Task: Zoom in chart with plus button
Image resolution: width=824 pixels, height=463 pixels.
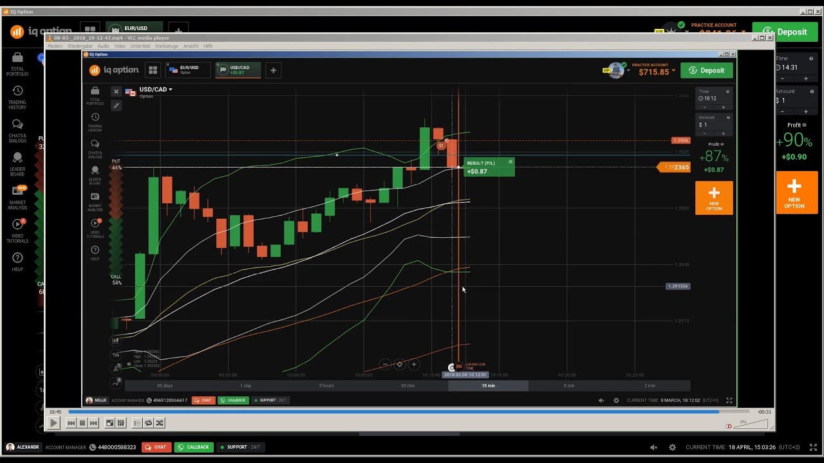Action: click(414, 364)
